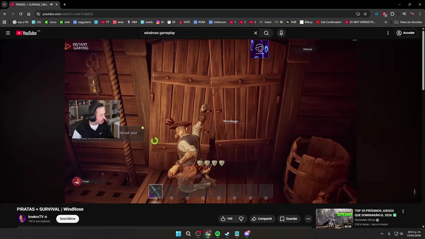Open the Bitlucy bookmark
425x239 pixels.
coord(306,22)
